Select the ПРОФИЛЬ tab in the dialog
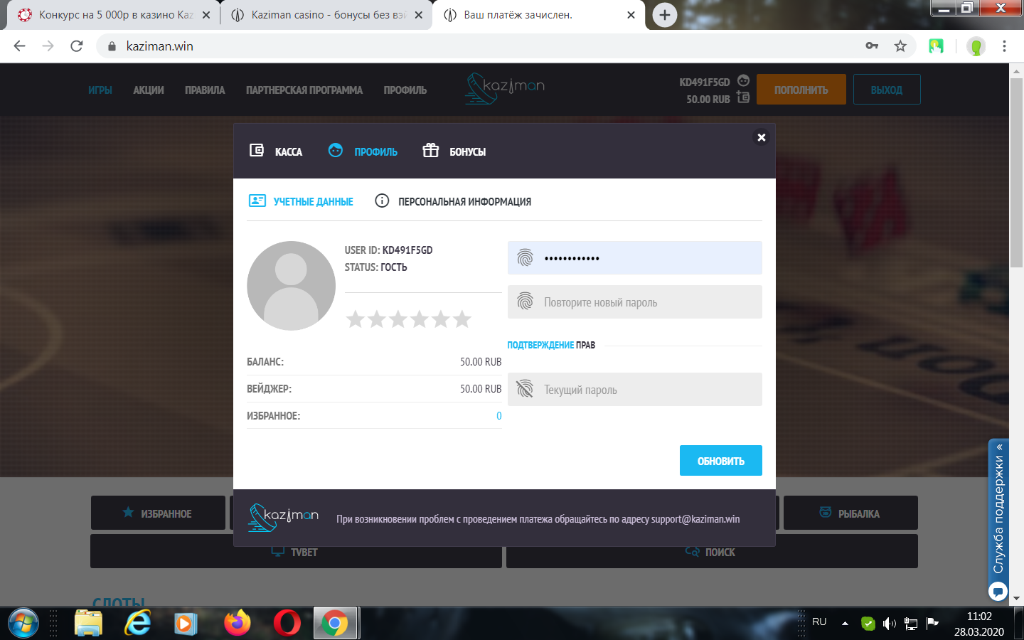The height and width of the screenshot is (640, 1024). [363, 151]
